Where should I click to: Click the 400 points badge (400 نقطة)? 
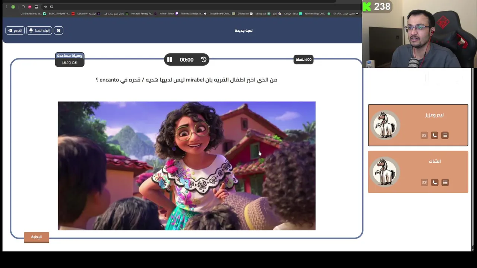303,60
